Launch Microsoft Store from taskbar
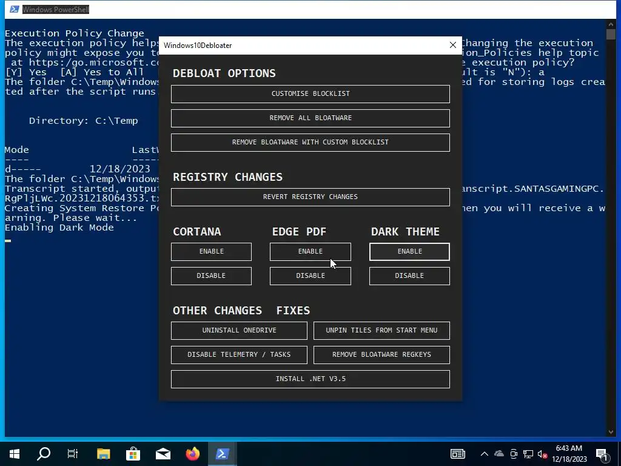The image size is (621, 466). point(133,454)
